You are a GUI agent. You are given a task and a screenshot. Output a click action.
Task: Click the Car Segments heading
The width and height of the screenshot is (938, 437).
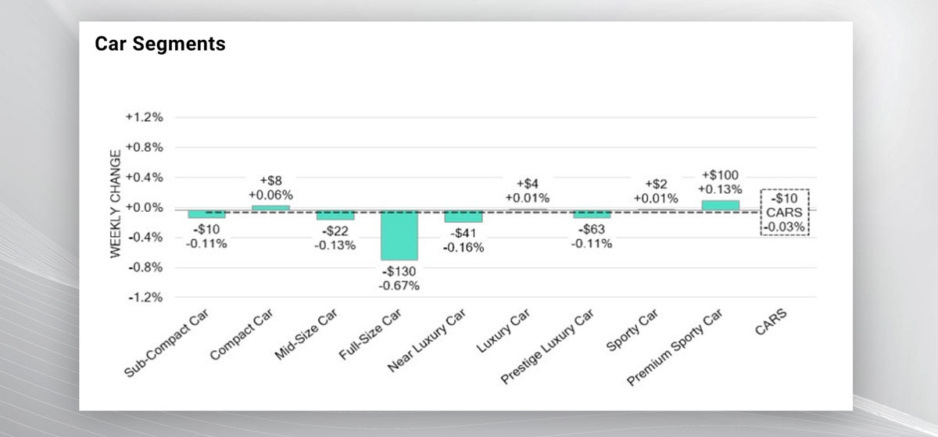coord(160,44)
